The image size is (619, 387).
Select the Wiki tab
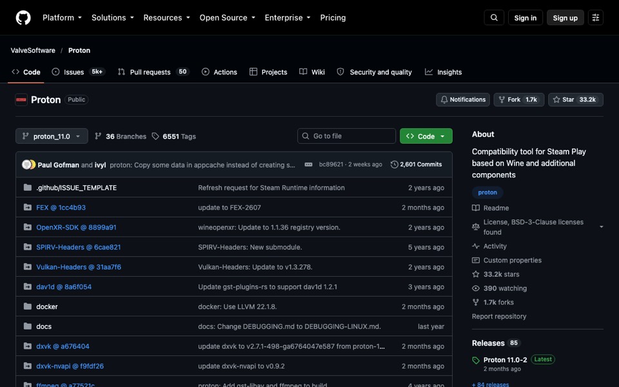tap(312, 72)
